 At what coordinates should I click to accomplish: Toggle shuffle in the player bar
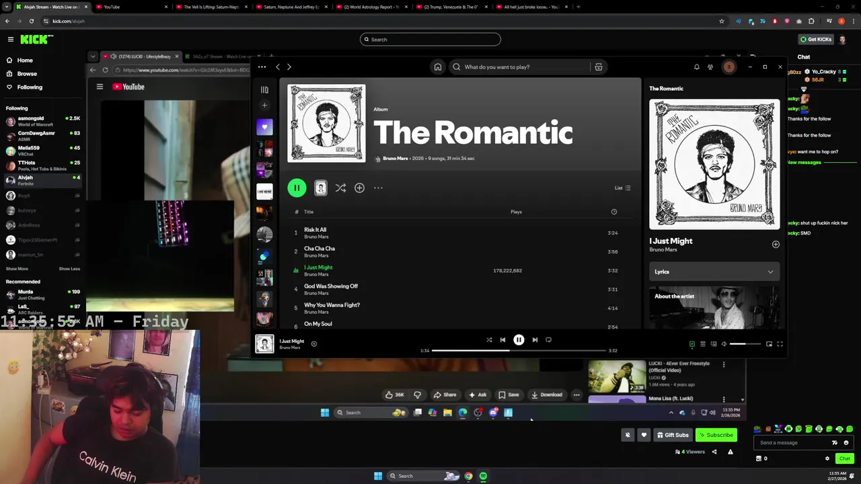point(489,340)
